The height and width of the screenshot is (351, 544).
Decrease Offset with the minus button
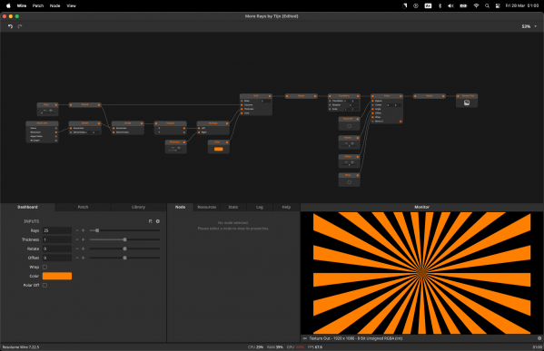tap(77, 258)
